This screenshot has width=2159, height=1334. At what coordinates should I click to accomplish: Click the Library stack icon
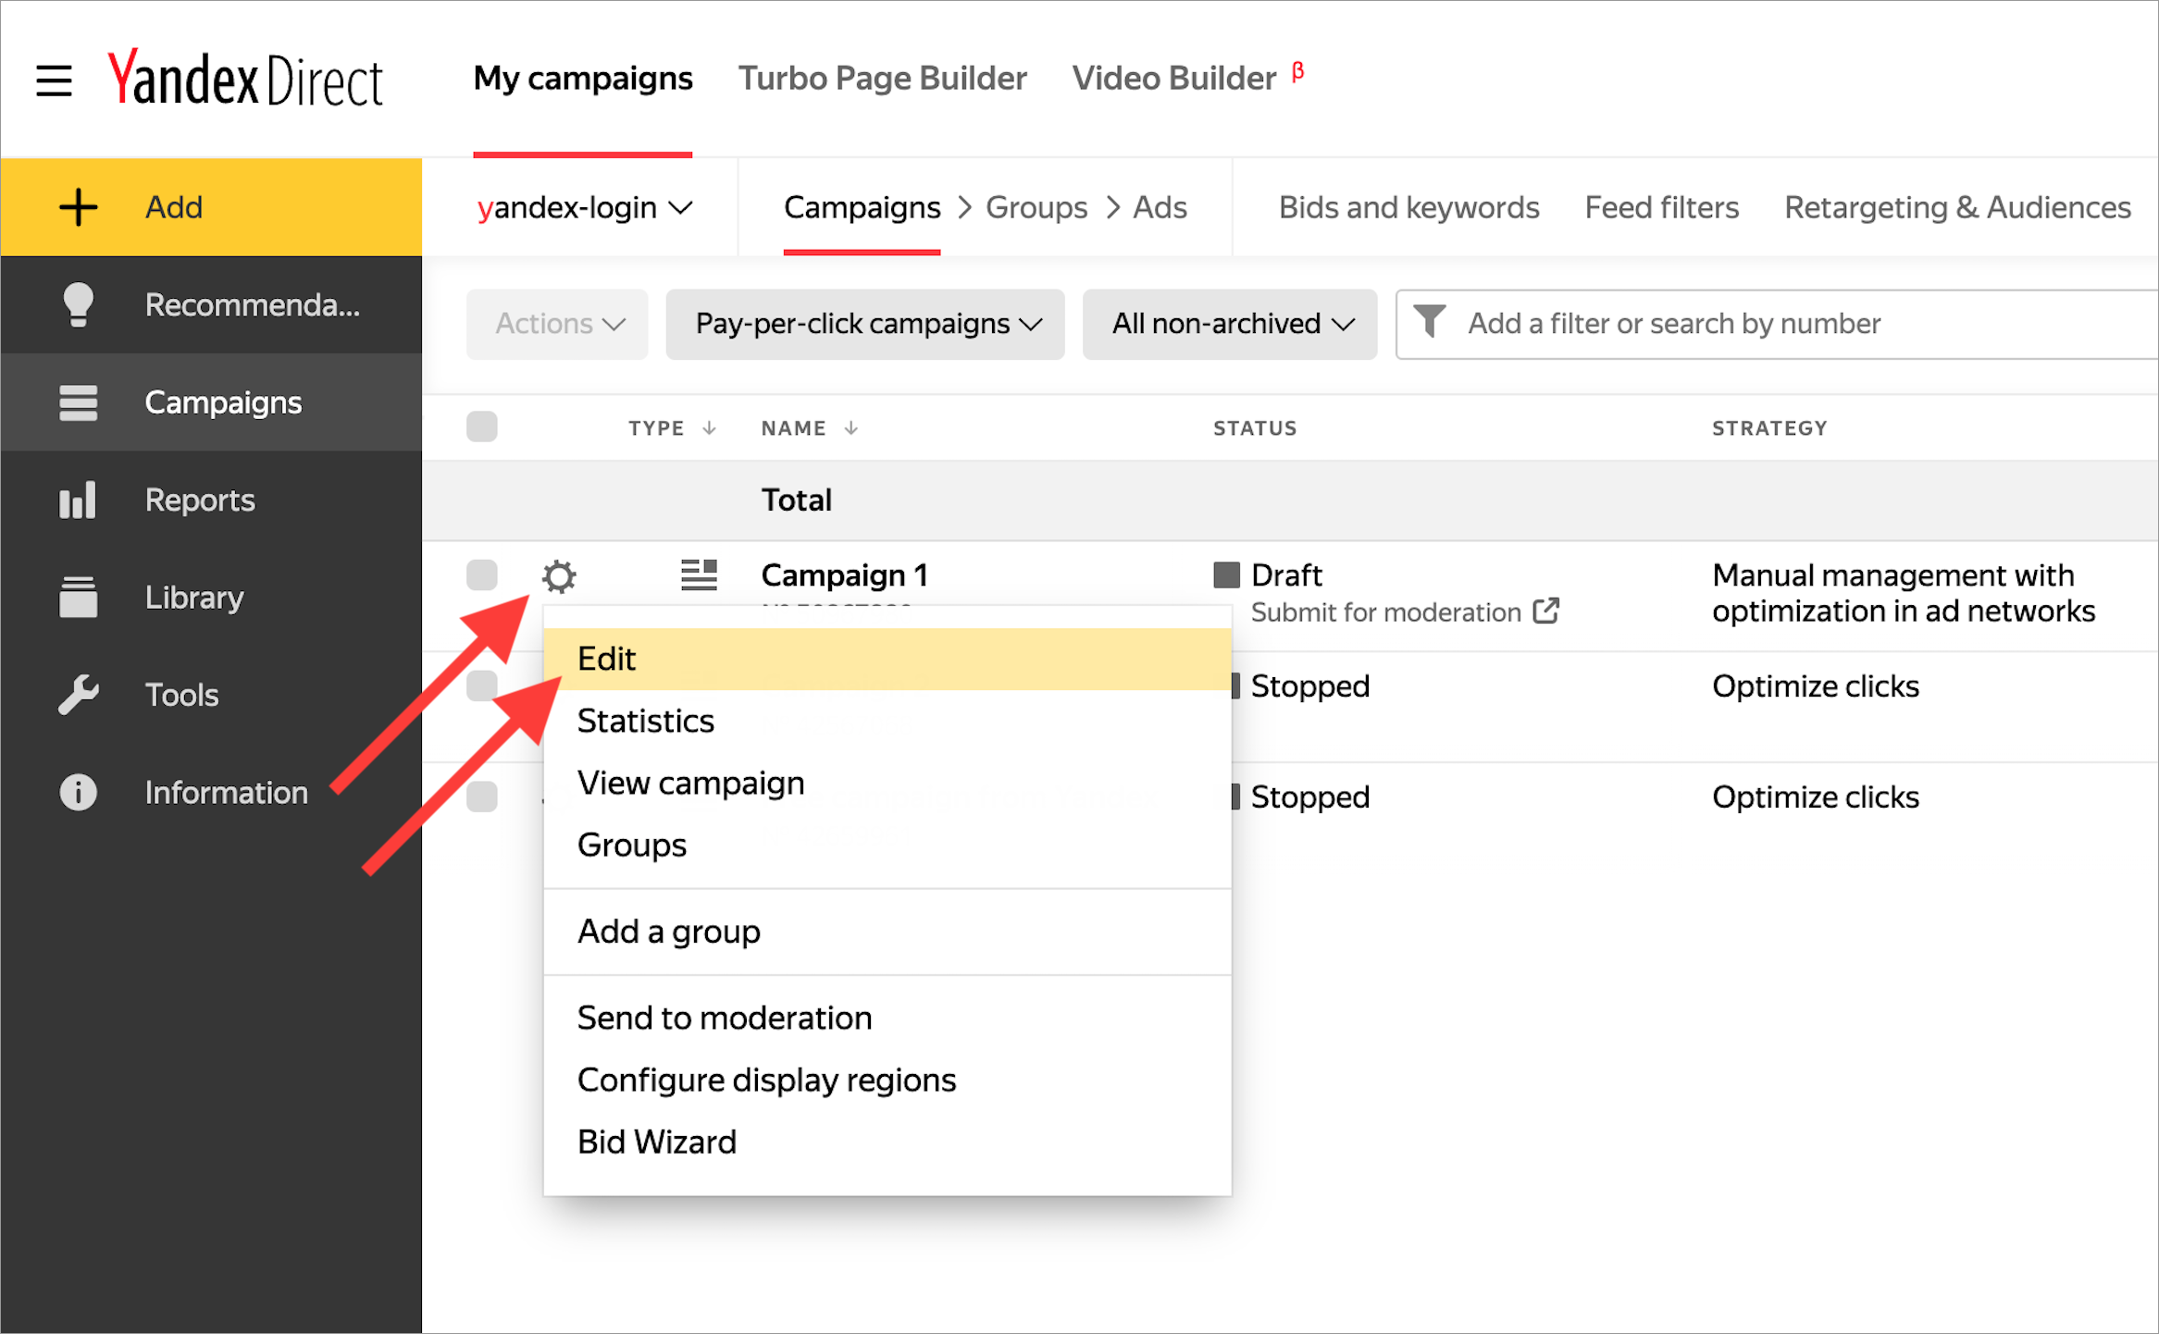click(x=79, y=597)
